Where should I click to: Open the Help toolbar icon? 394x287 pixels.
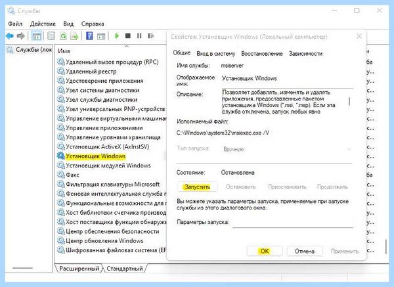(x=89, y=36)
